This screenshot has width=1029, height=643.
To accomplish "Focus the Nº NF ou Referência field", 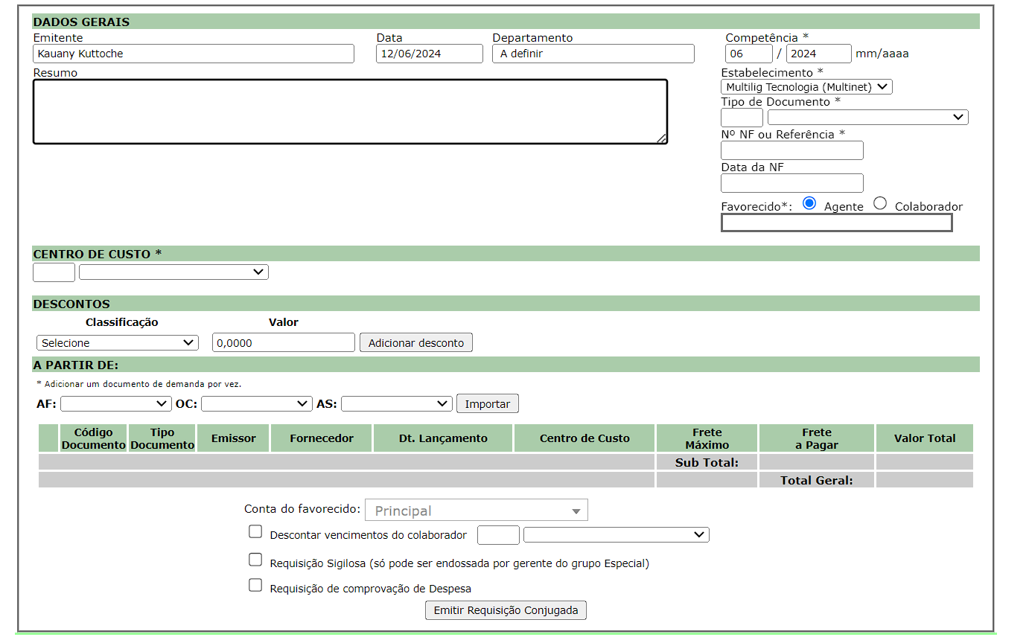I will (x=791, y=150).
